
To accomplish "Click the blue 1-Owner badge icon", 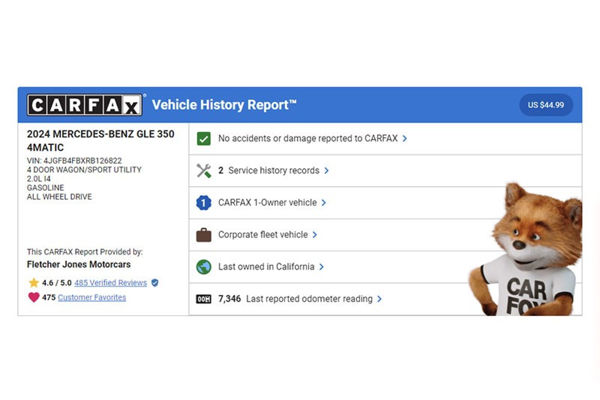I will click(204, 203).
